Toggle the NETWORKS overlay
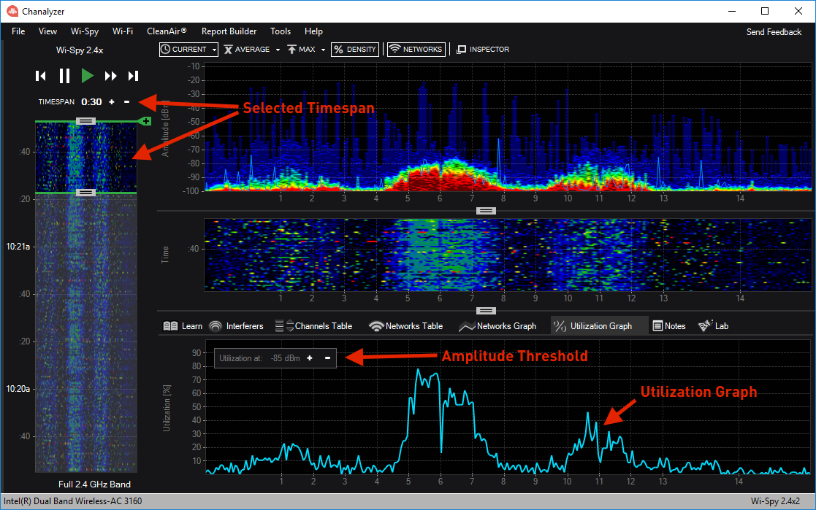This screenshot has height=510, width=816. coord(416,50)
